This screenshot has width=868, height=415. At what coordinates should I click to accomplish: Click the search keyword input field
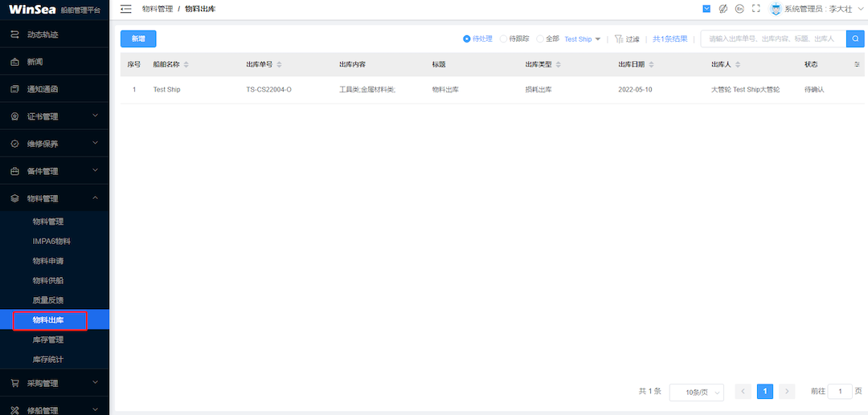pos(773,39)
